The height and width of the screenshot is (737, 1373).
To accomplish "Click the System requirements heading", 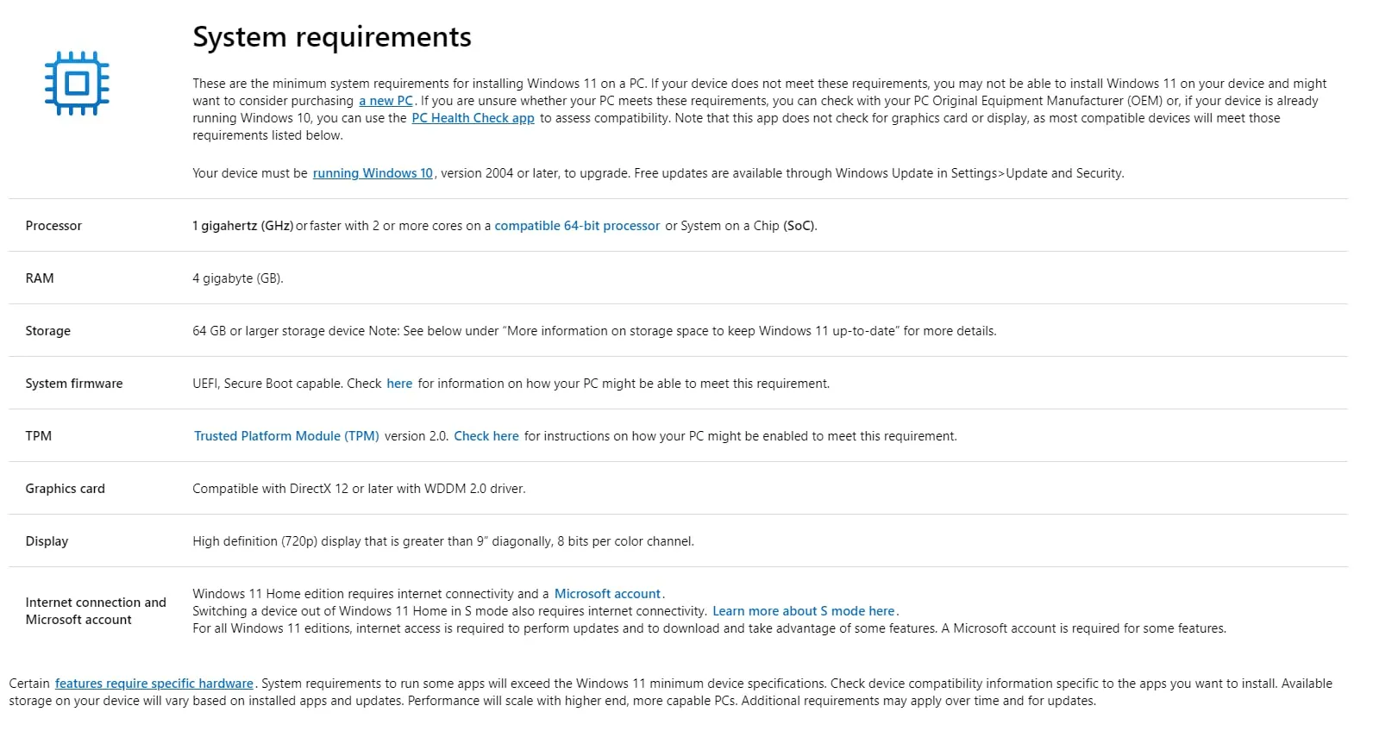I will click(x=332, y=37).
